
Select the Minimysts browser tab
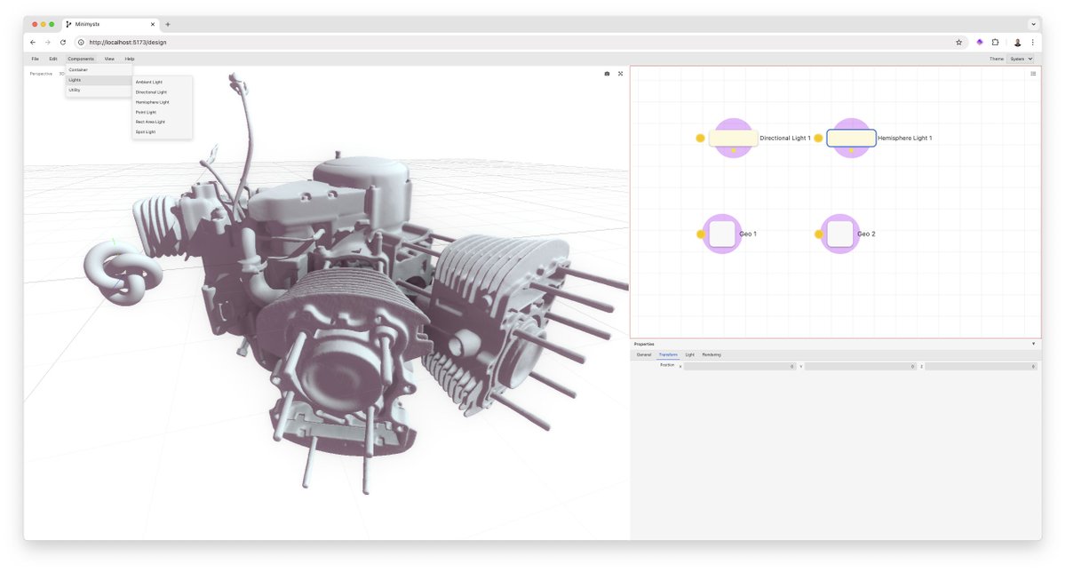tap(110, 24)
